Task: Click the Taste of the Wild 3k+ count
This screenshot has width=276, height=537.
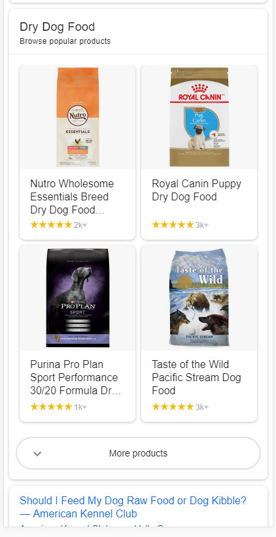Action: tap(202, 407)
